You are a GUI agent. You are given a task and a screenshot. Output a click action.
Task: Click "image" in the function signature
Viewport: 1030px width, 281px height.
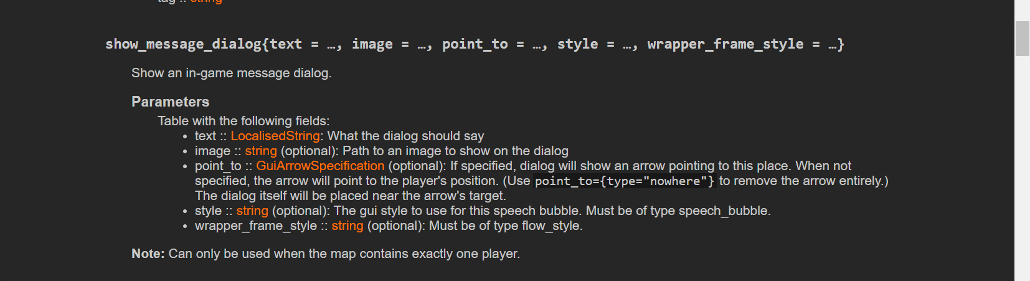372,44
